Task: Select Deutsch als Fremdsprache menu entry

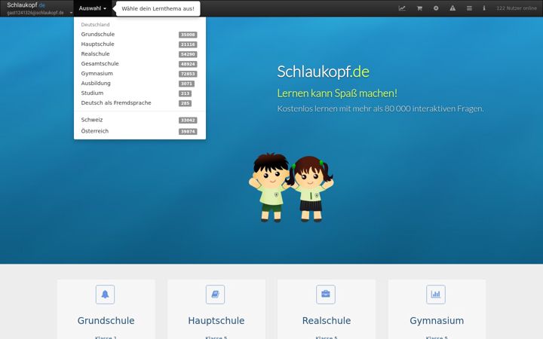Action: (x=140, y=103)
